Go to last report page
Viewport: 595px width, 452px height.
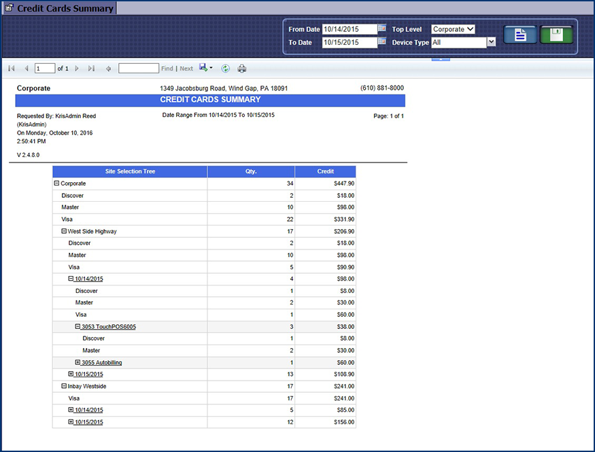91,69
